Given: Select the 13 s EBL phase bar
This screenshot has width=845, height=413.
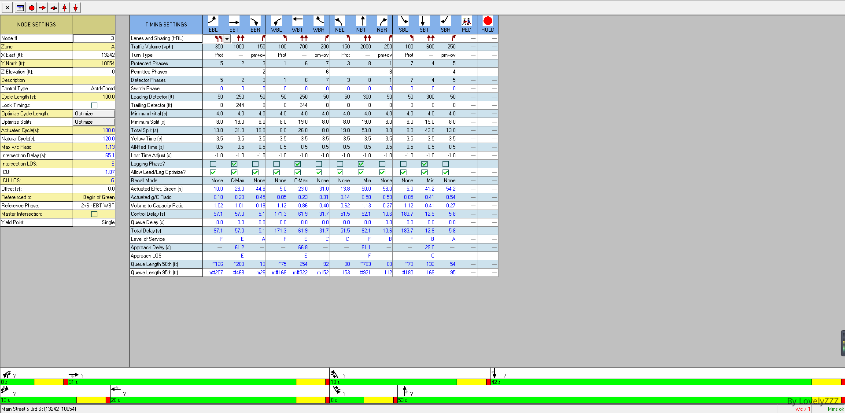Looking at the screenshot, I should click(55, 400).
